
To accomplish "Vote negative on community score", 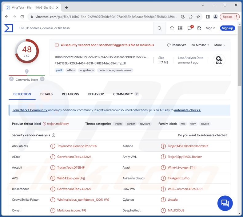I will [x=11, y=79].
